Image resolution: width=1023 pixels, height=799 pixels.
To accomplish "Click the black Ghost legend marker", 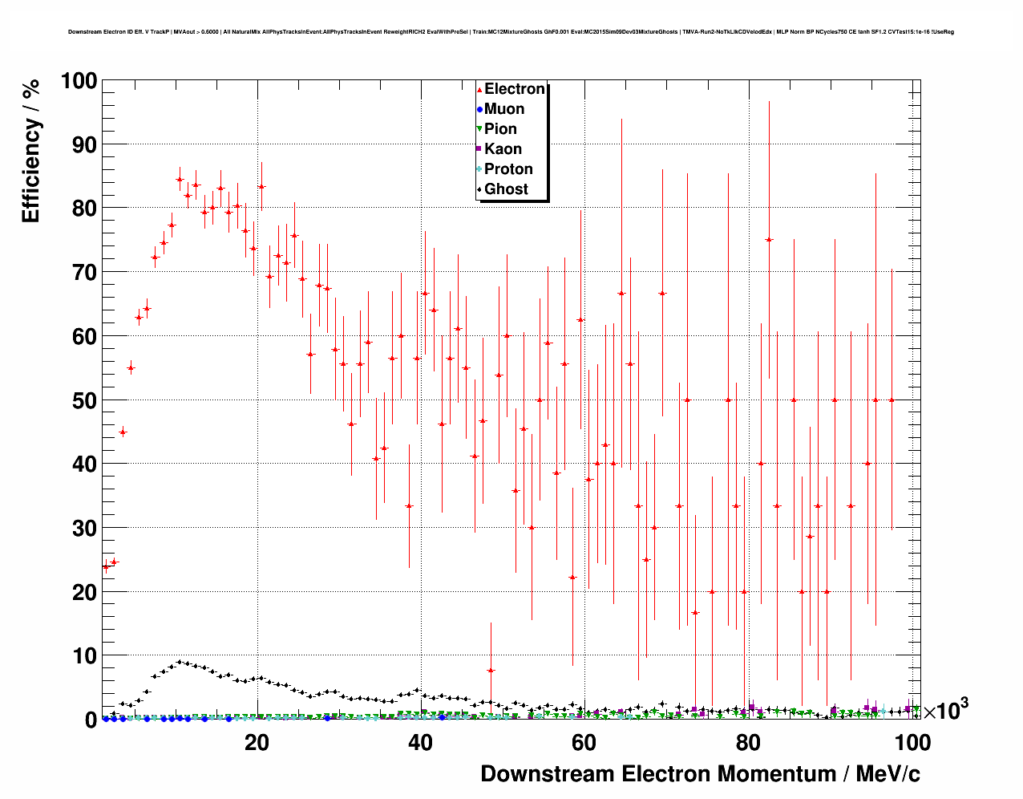I will [x=479, y=189].
